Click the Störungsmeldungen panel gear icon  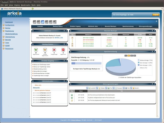[x=71, y=84]
